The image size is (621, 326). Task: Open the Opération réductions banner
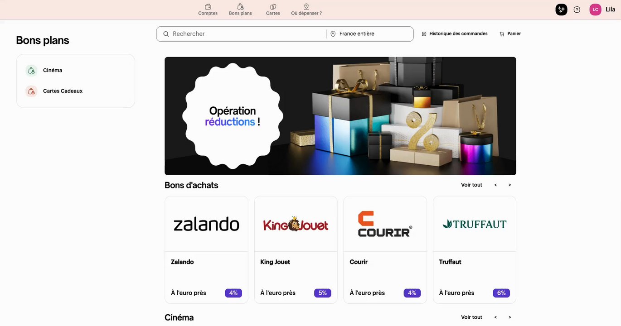tap(340, 116)
